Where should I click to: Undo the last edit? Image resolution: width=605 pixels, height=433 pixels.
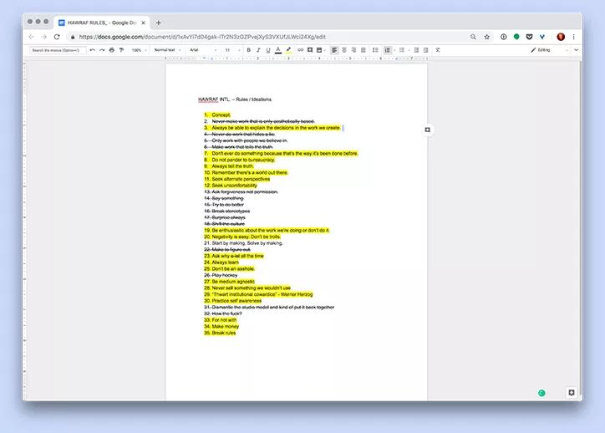tap(92, 50)
